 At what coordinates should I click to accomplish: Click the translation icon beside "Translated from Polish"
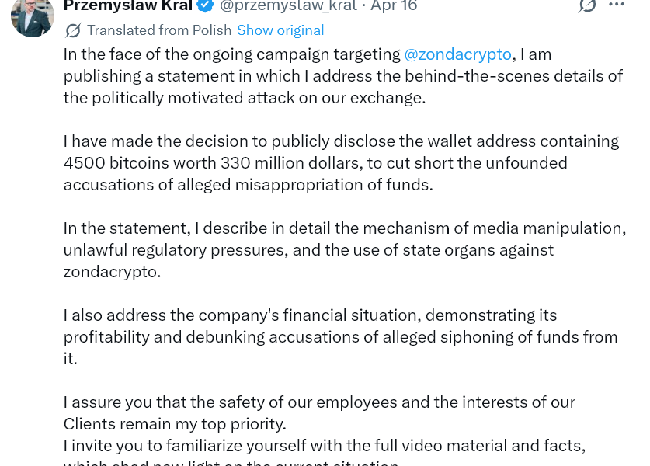click(x=73, y=30)
